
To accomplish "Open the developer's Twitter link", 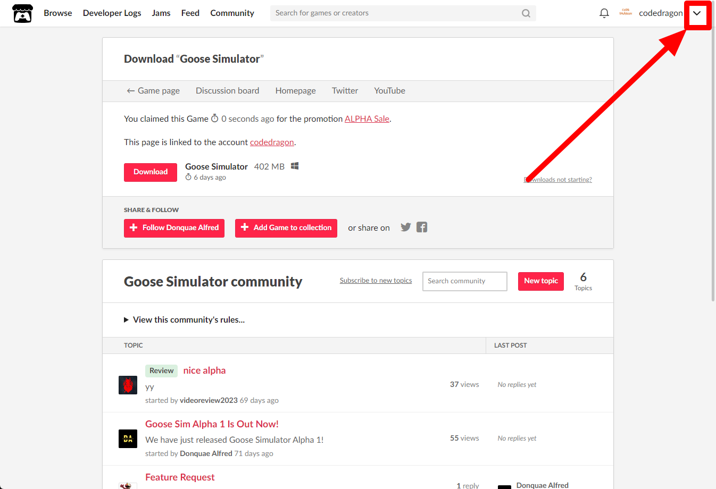I will [345, 91].
